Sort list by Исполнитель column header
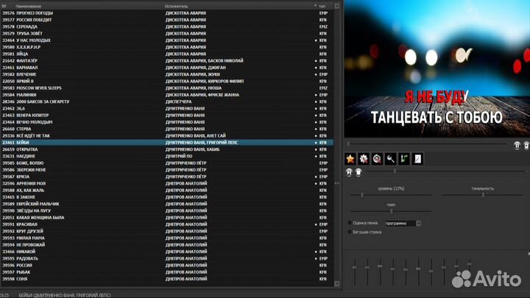 point(177,6)
